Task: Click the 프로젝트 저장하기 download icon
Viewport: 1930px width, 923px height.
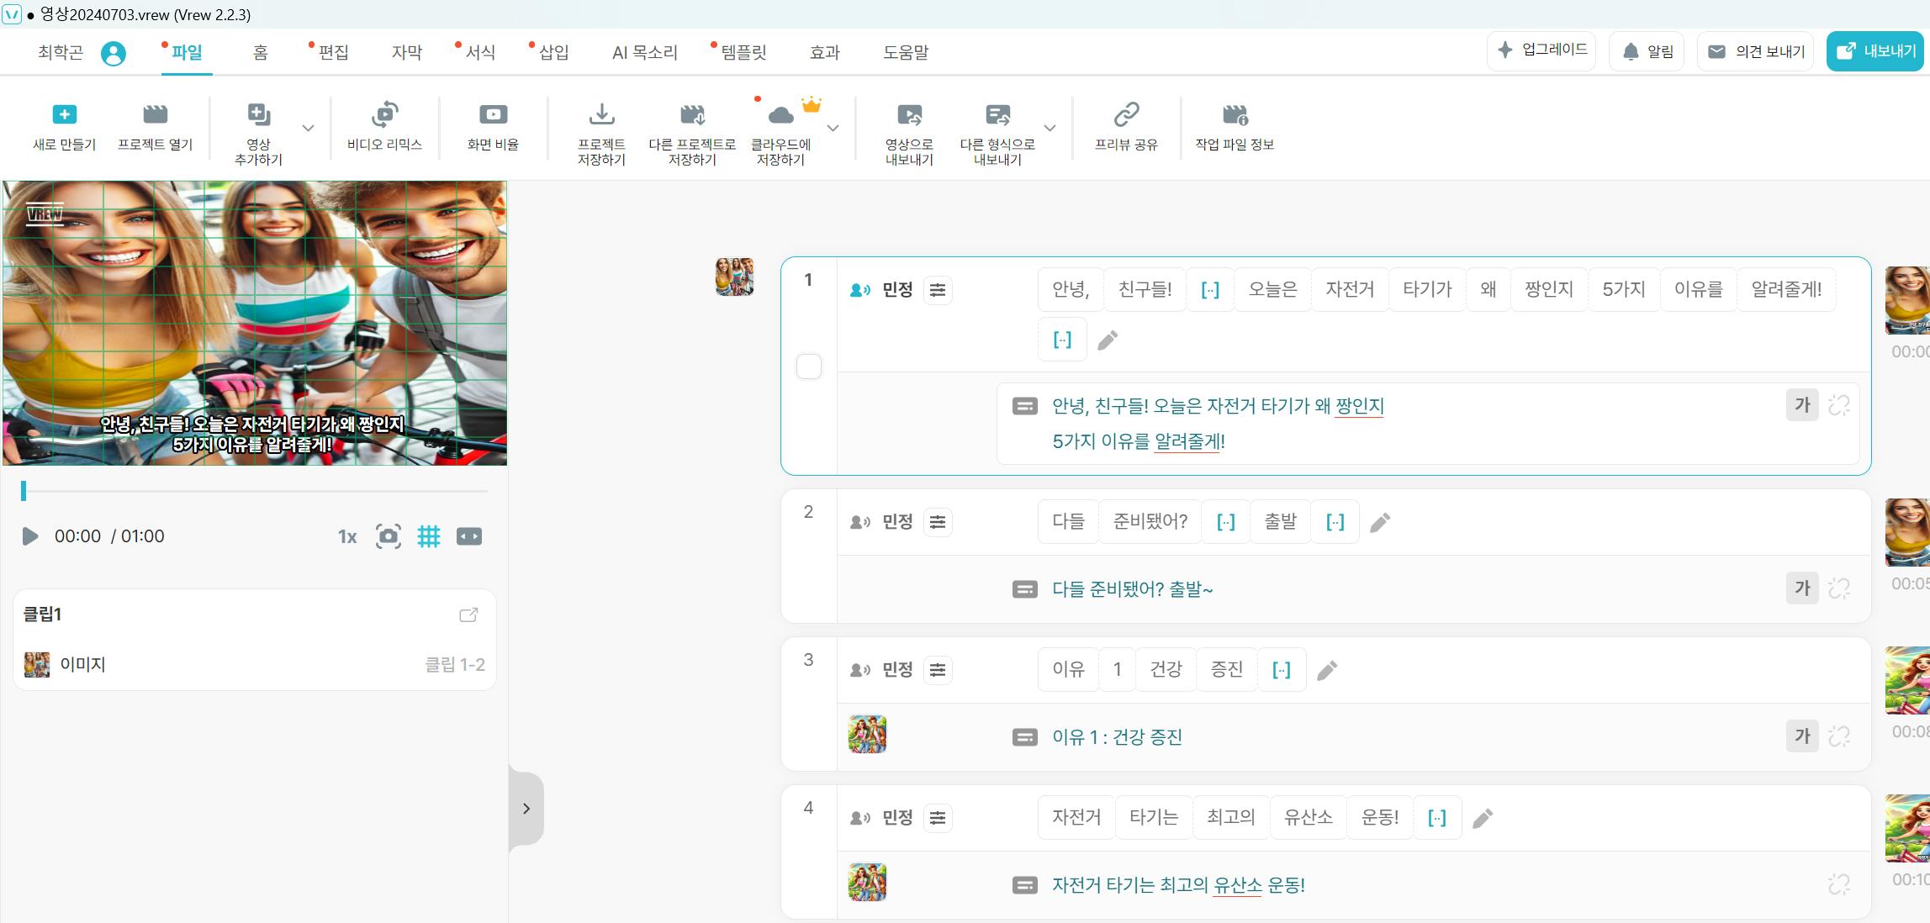Action: coord(601,114)
